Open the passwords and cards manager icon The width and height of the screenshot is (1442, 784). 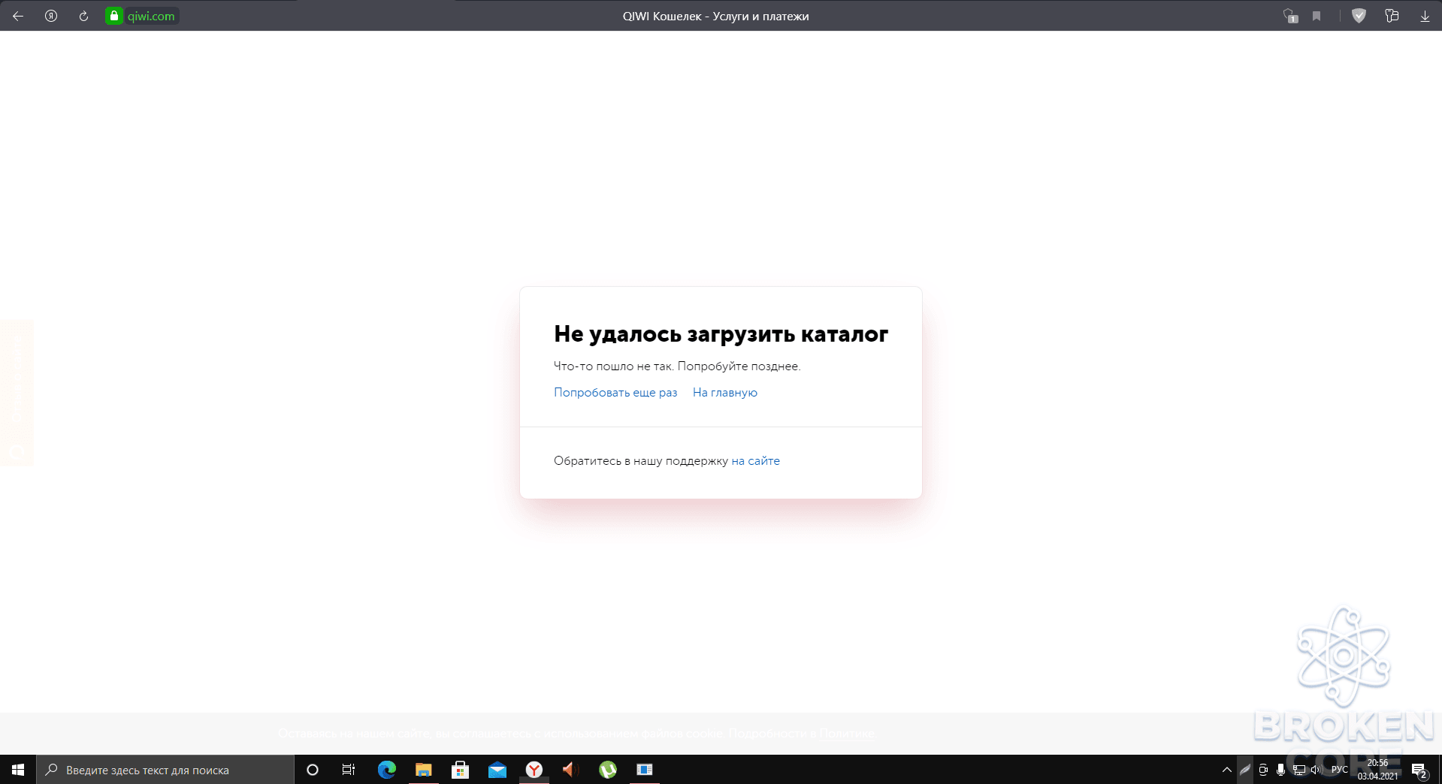click(1392, 16)
